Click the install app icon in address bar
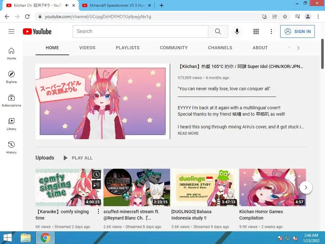Image resolution: width=325 pixels, height=244 pixels. 264,17
